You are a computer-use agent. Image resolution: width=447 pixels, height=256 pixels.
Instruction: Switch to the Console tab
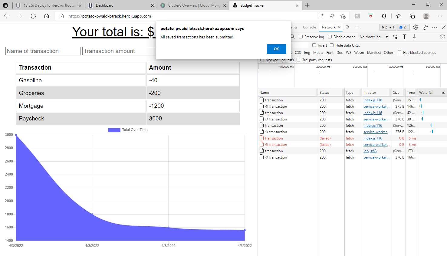(309, 27)
